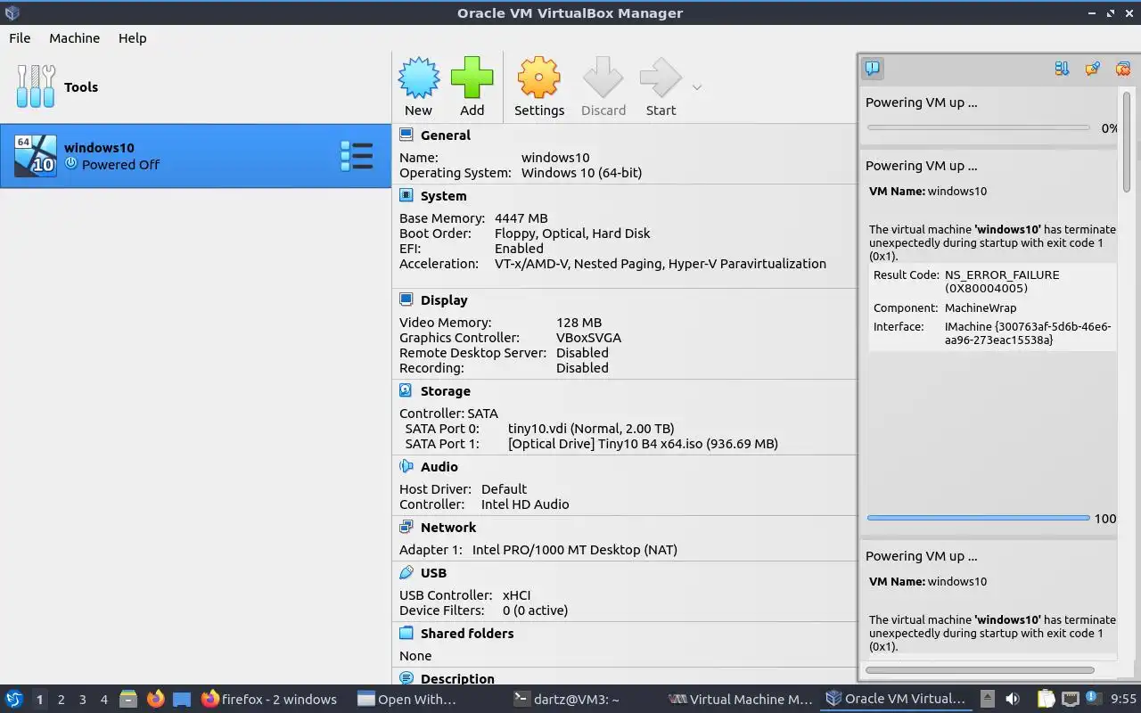Click the '4447 MB' base memory value

point(521,218)
